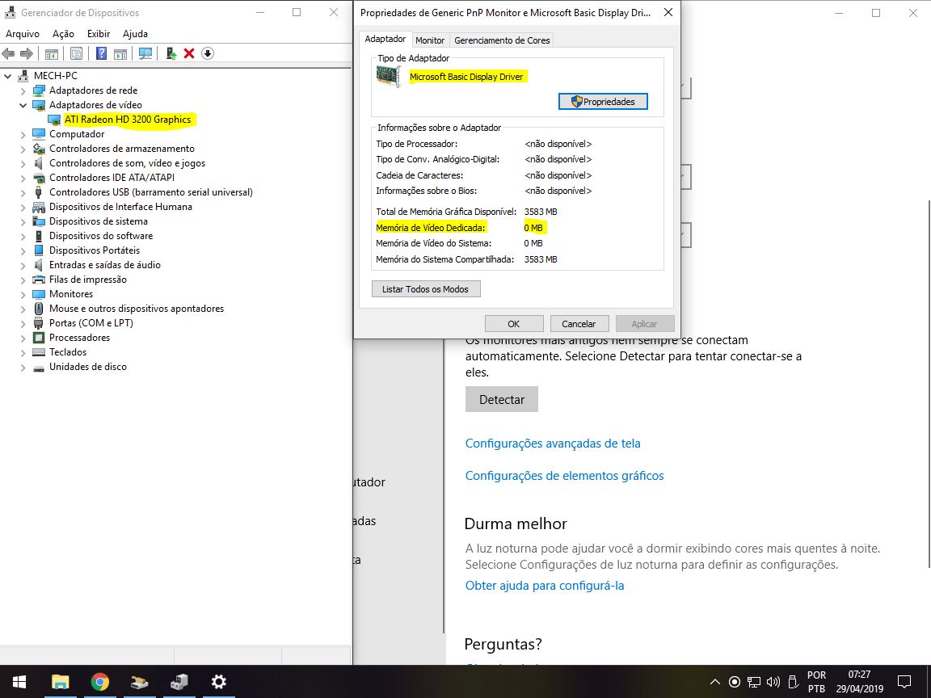Viewport: 931px width, 698px height.
Task: Select Controladores USB (barramento serial universal)
Action: coord(151,192)
